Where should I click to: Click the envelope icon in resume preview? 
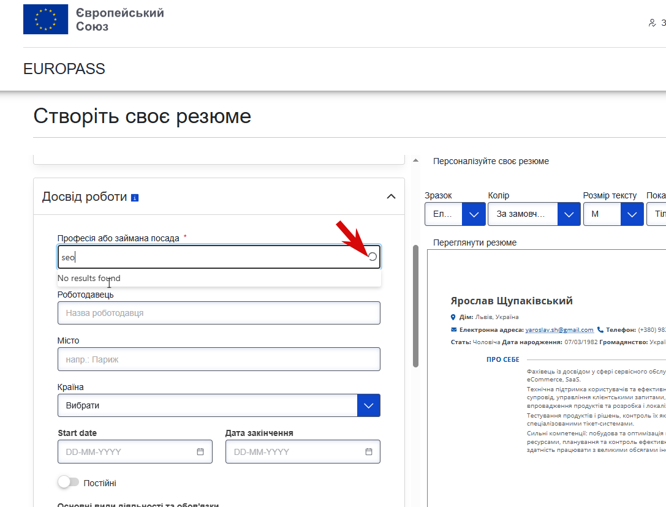(x=453, y=330)
